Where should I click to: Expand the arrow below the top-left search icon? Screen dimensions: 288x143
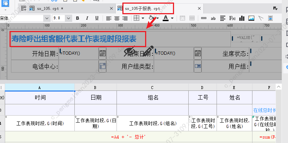point(5,10)
